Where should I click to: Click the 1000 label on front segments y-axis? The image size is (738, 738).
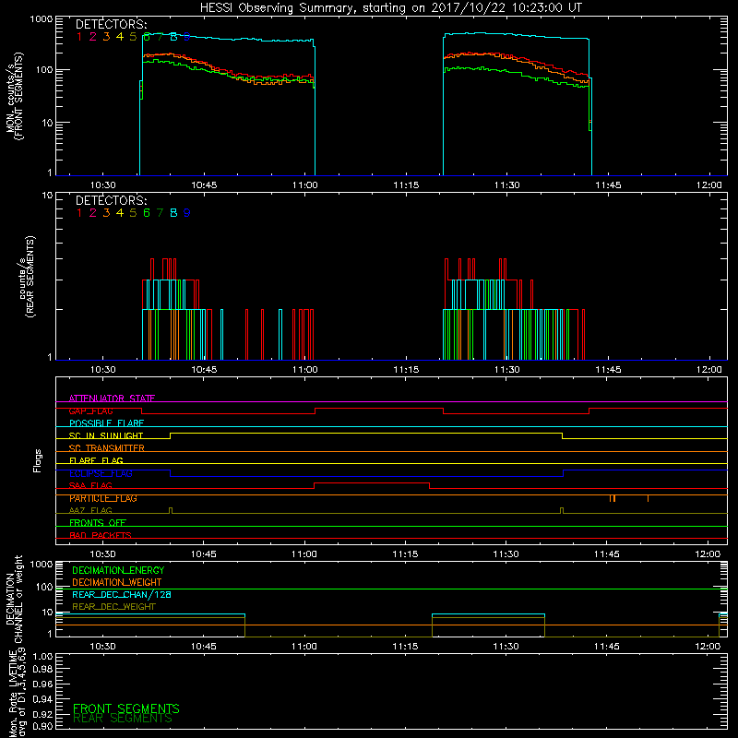(x=41, y=19)
